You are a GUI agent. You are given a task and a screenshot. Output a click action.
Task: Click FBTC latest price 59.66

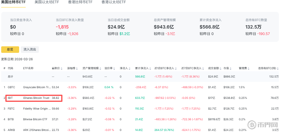pos(55,109)
